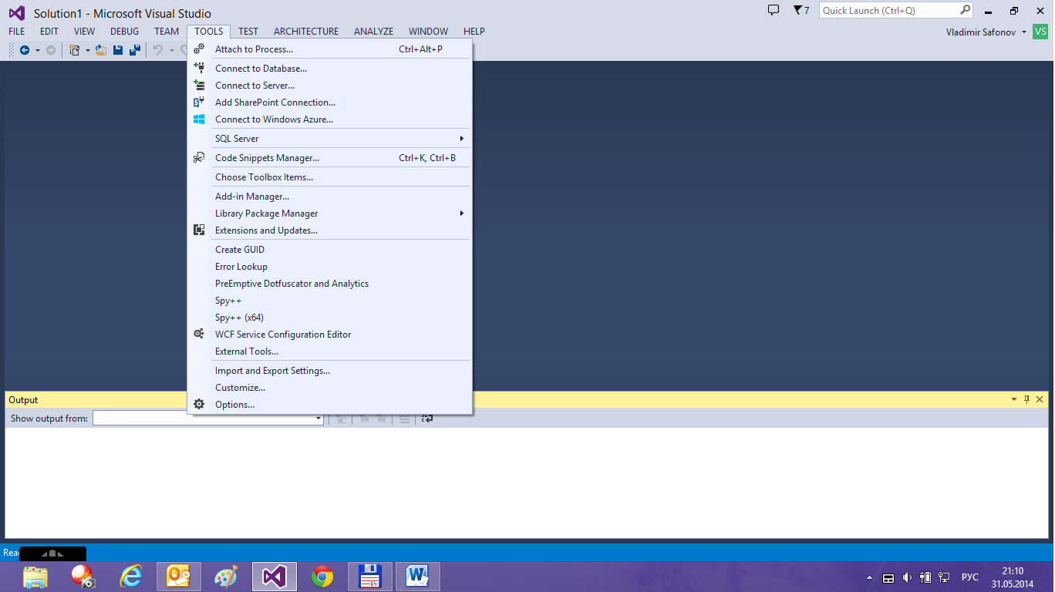The width and height of the screenshot is (1055, 592).
Task: Click the Windows Azure logo icon
Action: pyautogui.click(x=199, y=119)
